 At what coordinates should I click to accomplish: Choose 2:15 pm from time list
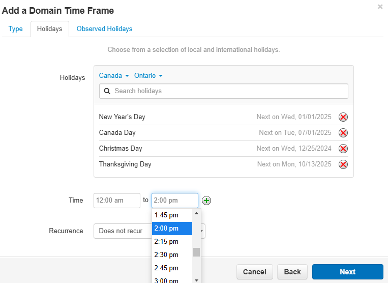(x=172, y=241)
